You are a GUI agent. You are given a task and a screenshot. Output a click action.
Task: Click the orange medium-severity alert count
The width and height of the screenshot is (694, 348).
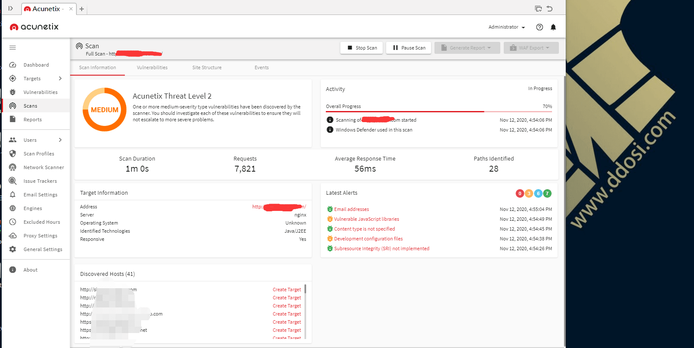529,193
